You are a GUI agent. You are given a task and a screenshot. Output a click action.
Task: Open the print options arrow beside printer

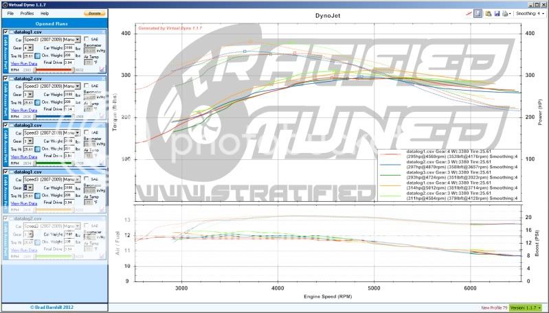[x=510, y=14]
